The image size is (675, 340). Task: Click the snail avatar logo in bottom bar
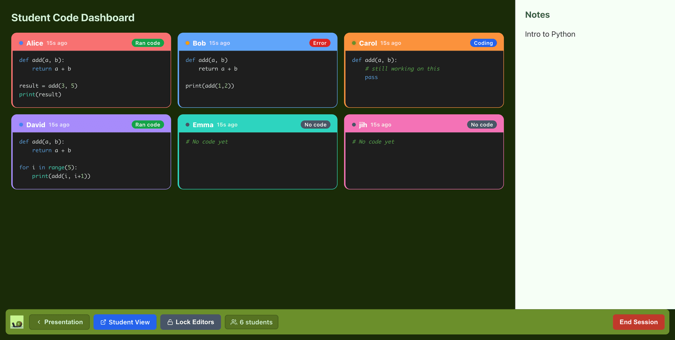(17, 322)
